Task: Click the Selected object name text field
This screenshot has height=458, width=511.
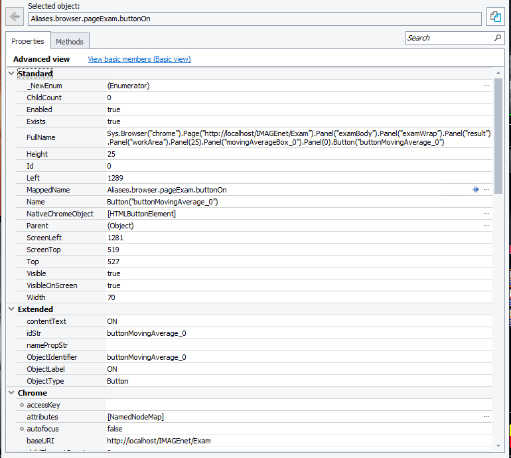Action: tap(254, 19)
